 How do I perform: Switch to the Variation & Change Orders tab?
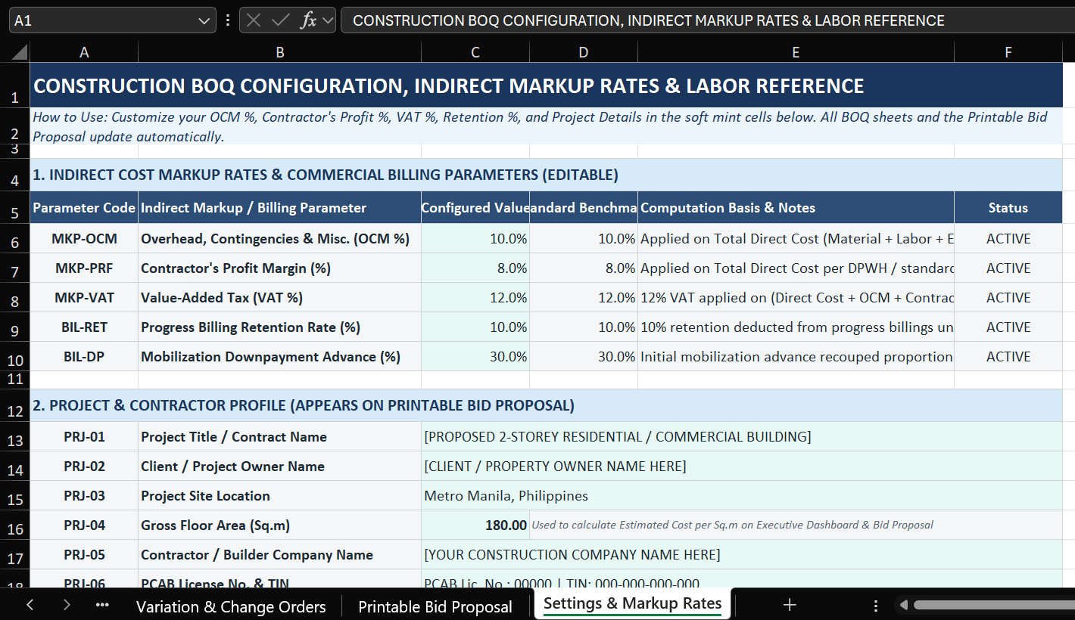coord(231,606)
